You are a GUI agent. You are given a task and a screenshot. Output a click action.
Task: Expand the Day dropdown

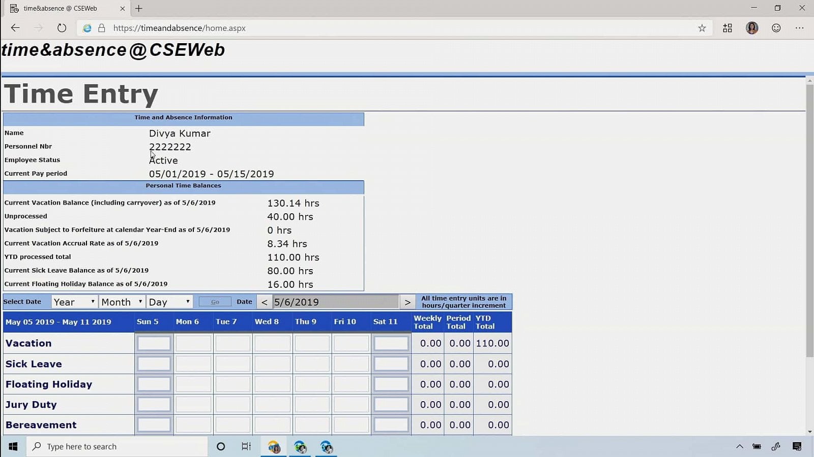(x=169, y=302)
